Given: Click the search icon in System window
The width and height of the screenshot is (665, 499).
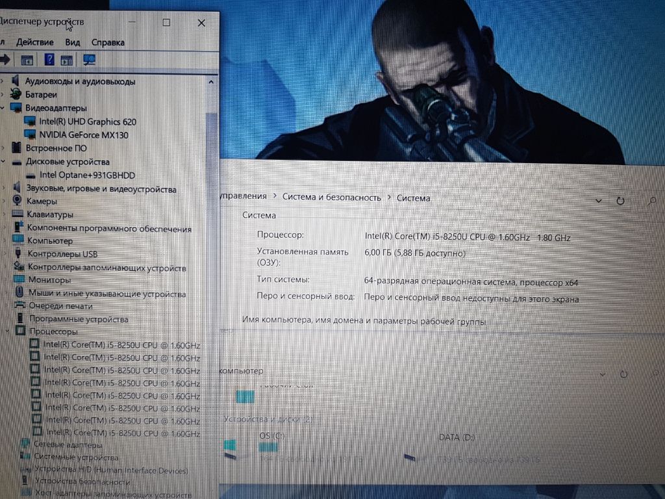Looking at the screenshot, I should pos(652,201).
